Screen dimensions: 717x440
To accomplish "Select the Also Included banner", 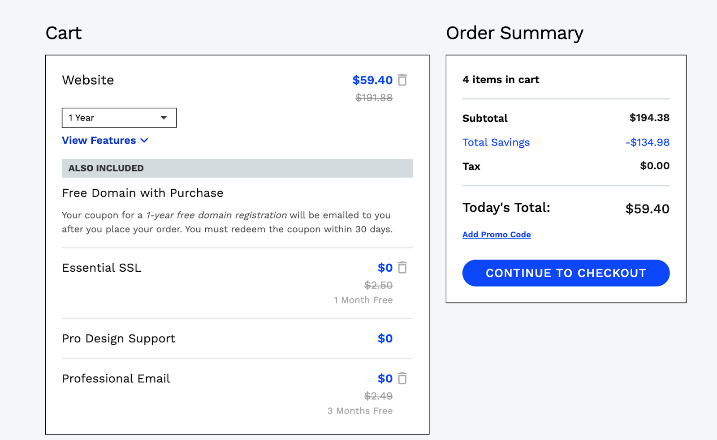I will pyautogui.click(x=237, y=168).
